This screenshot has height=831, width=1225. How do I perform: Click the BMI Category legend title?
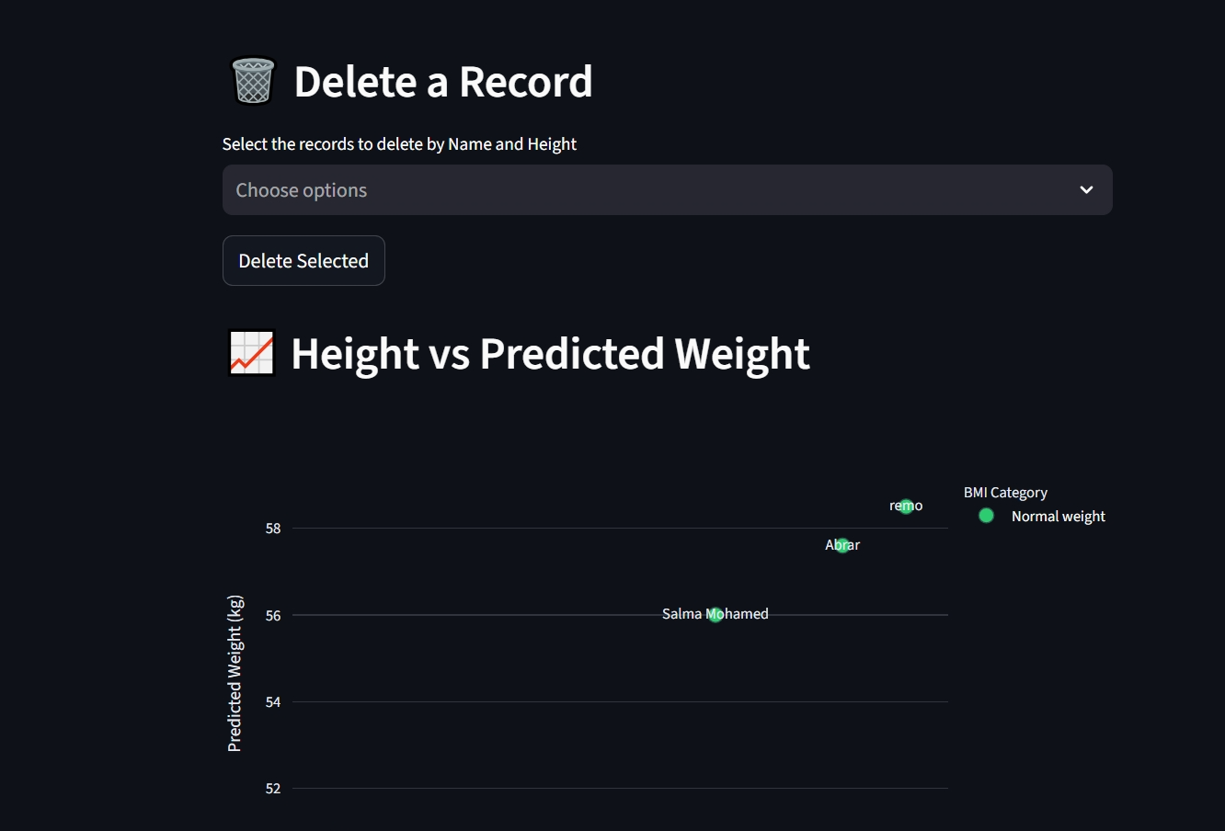[1005, 493]
